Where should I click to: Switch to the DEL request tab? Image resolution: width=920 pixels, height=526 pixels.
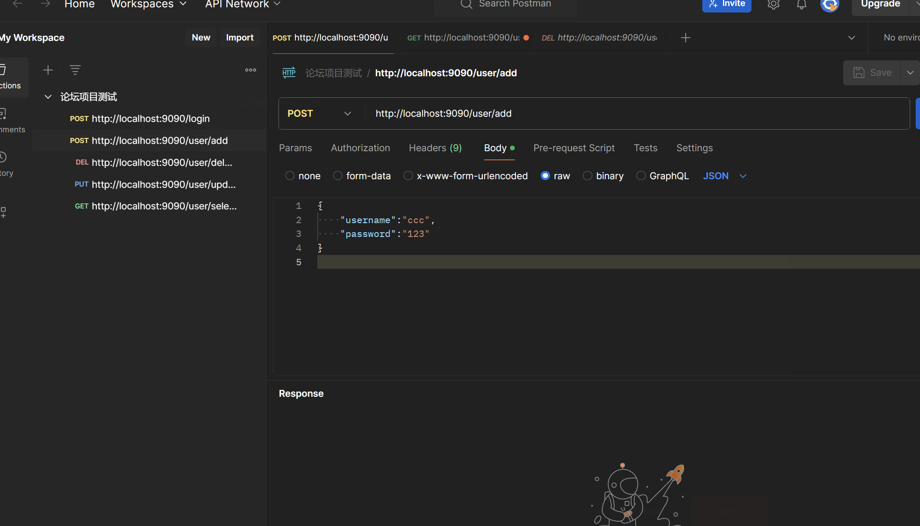tap(599, 37)
